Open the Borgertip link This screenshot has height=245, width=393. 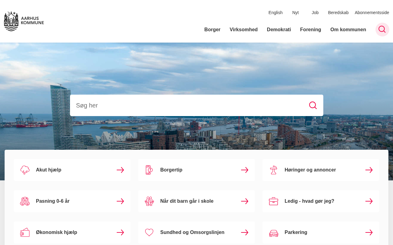coord(196,170)
